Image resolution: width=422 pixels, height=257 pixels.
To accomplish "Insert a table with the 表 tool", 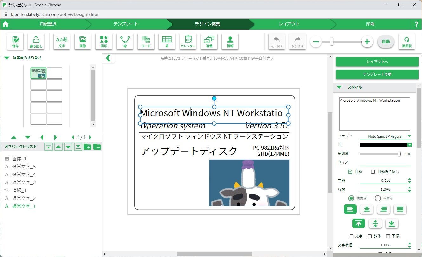I will pos(167,42).
